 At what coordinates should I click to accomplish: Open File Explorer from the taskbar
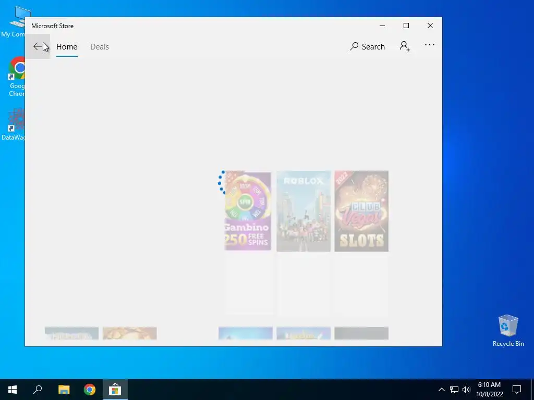64,390
